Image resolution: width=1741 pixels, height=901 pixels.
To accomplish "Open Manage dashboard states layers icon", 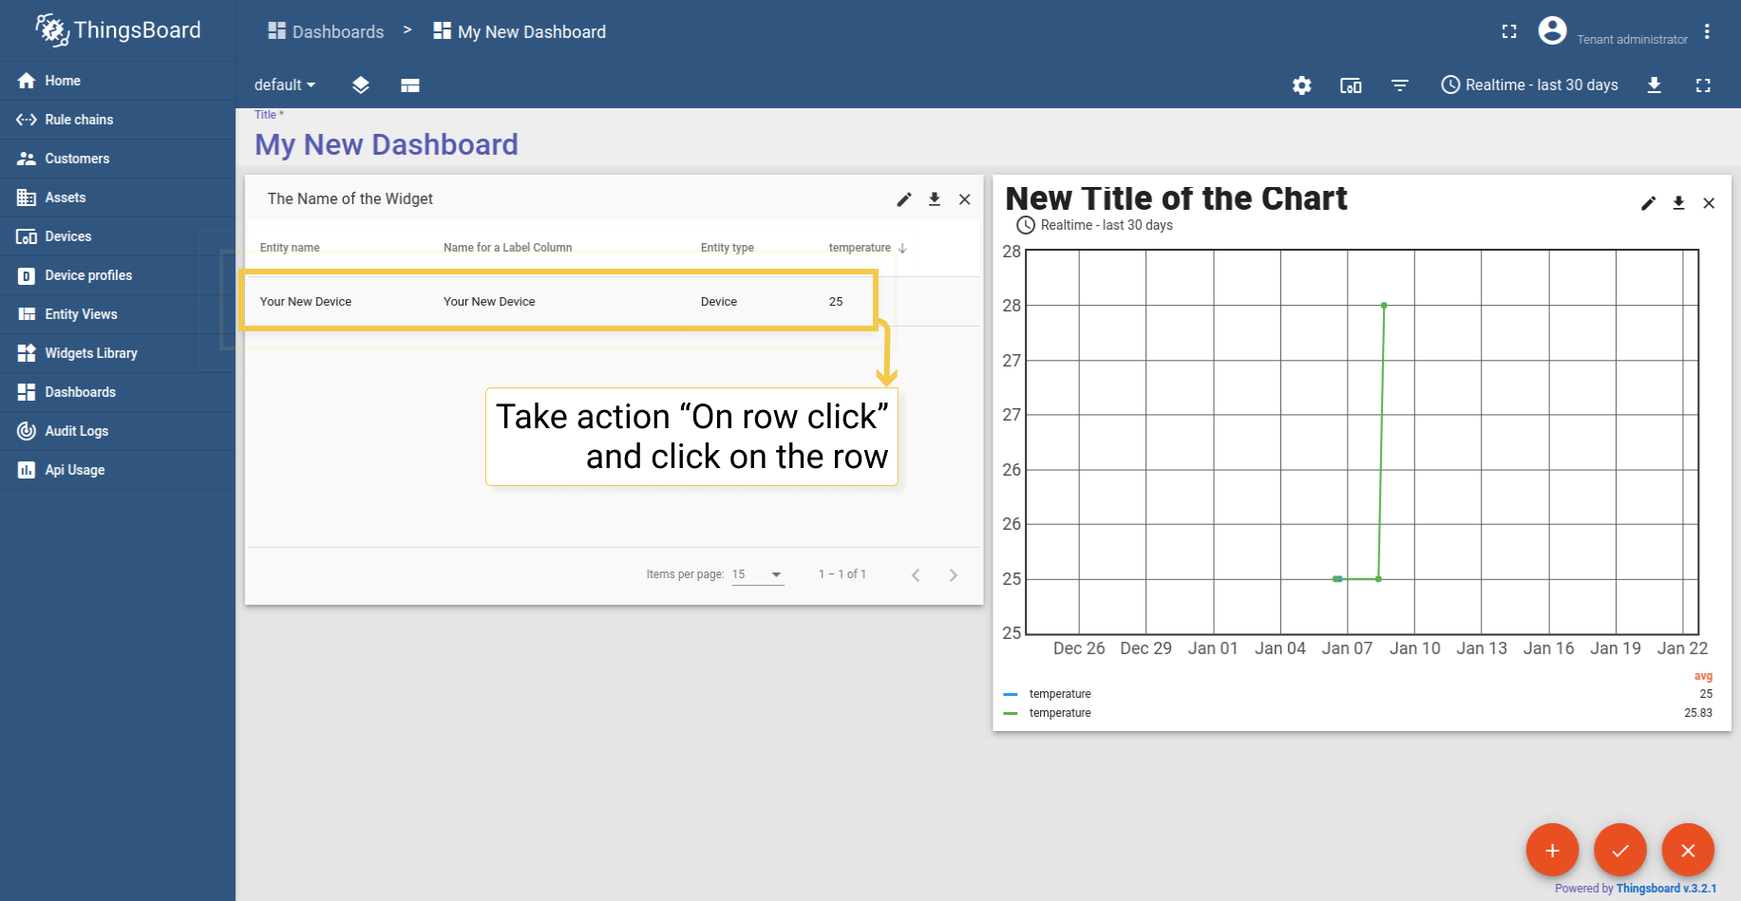I will pyautogui.click(x=360, y=85).
